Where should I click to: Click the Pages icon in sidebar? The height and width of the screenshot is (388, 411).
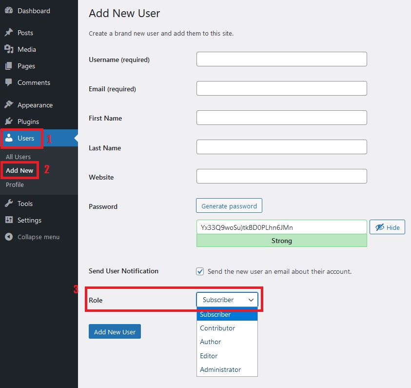pyautogui.click(x=9, y=66)
